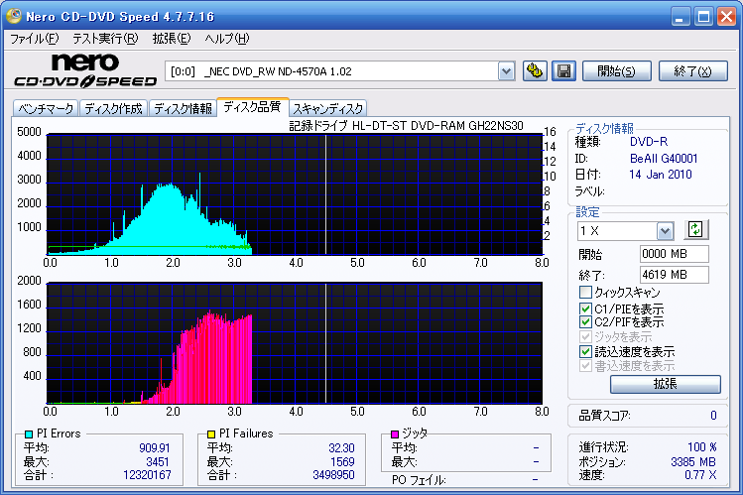The image size is (743, 495).
Task: Click the 終了 position field 4619 MB
Action: coord(675,275)
